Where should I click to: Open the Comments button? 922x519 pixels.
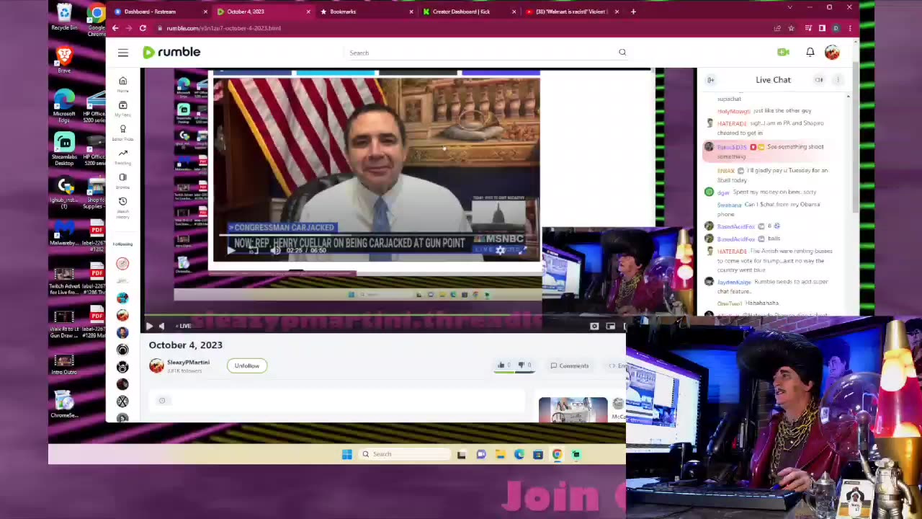(570, 365)
